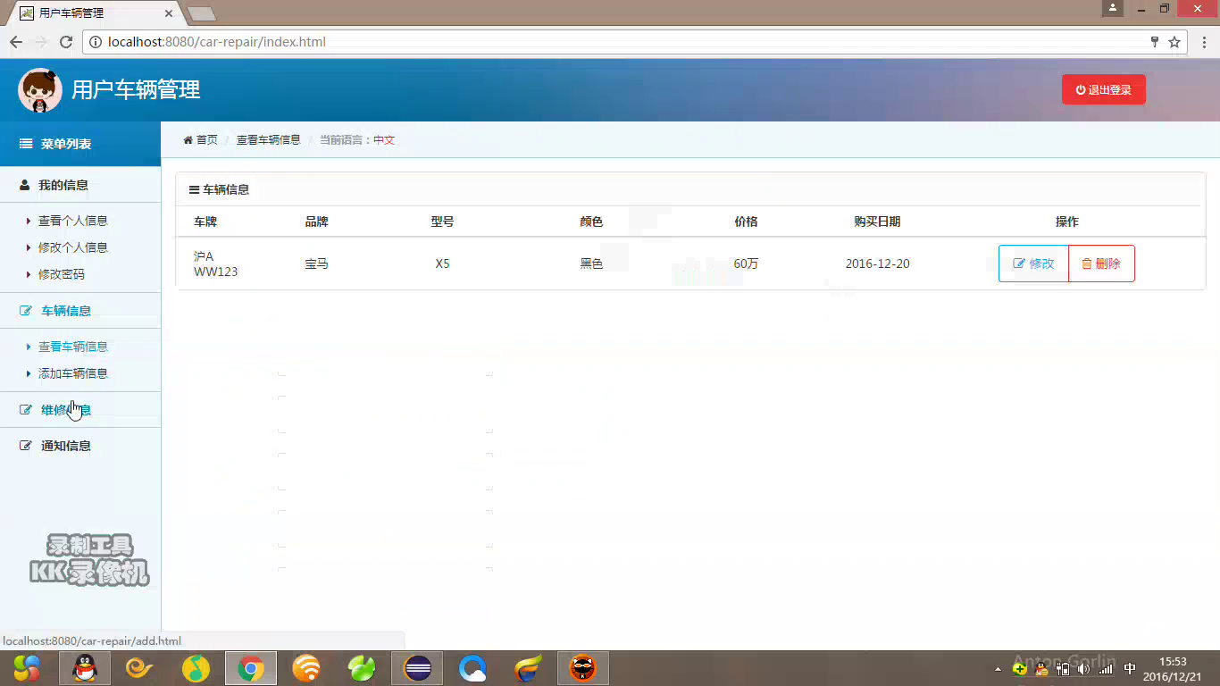The width and height of the screenshot is (1220, 686).
Task: Open the QQ penguin taskbar icon
Action: tap(85, 667)
